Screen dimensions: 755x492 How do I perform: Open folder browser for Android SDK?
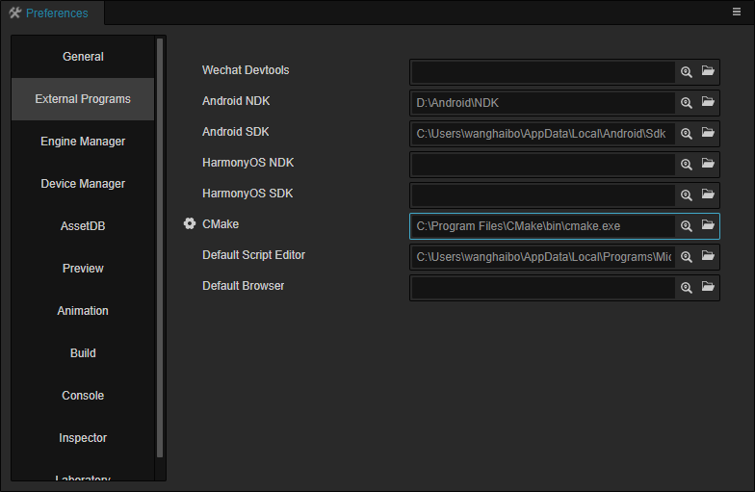707,133
